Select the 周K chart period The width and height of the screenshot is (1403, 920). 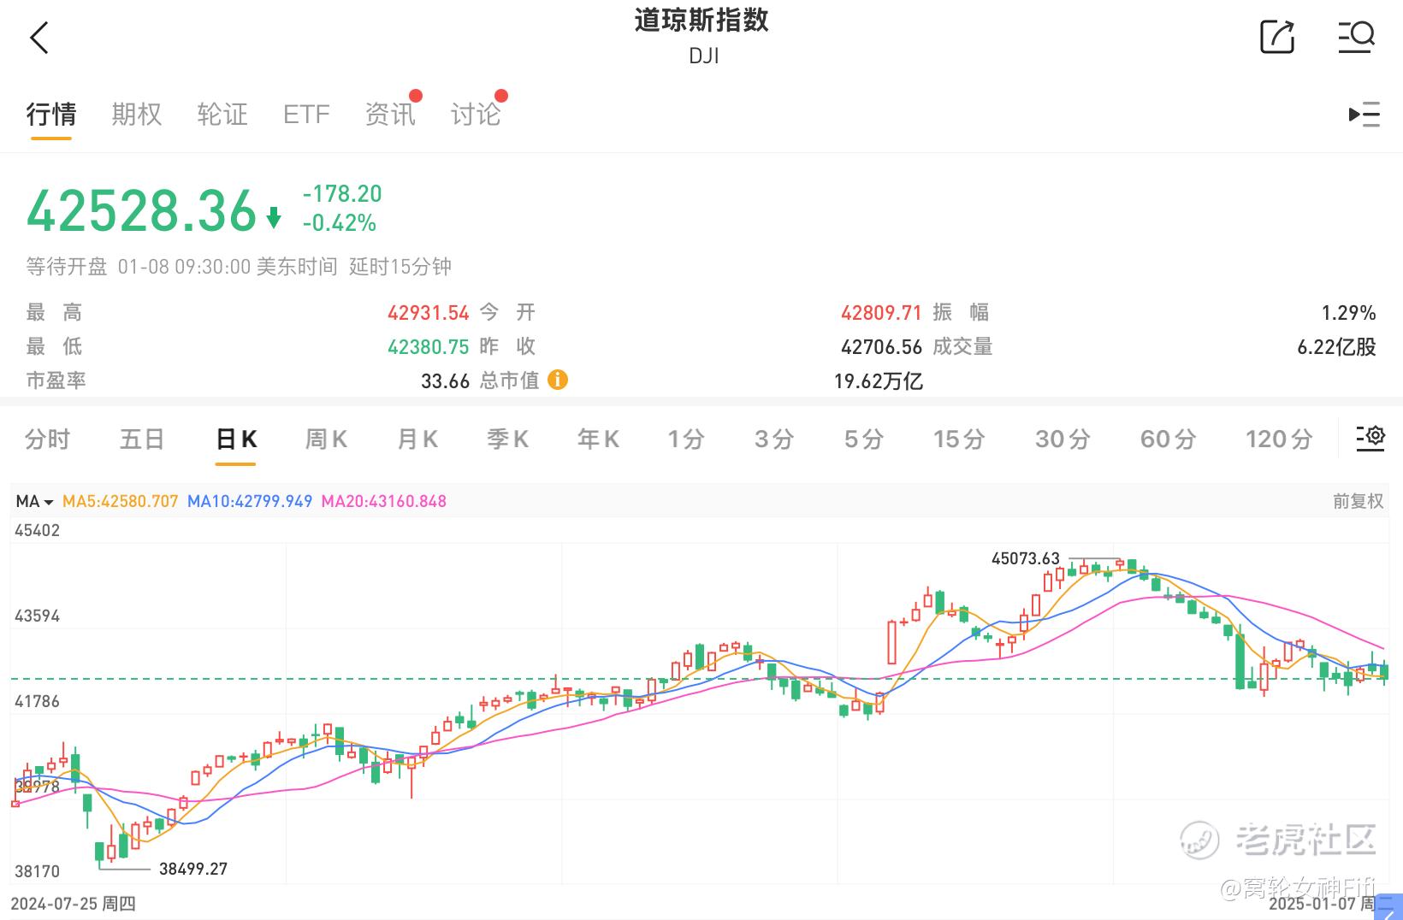[326, 439]
